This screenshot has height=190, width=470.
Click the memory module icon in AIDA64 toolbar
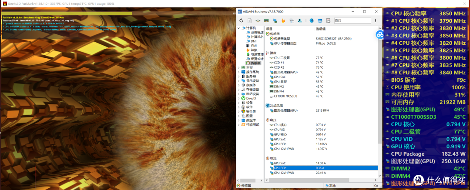coord(266,21)
